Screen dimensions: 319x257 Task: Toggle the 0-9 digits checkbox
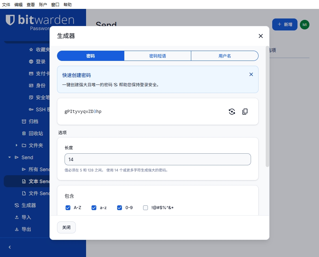pos(120,208)
